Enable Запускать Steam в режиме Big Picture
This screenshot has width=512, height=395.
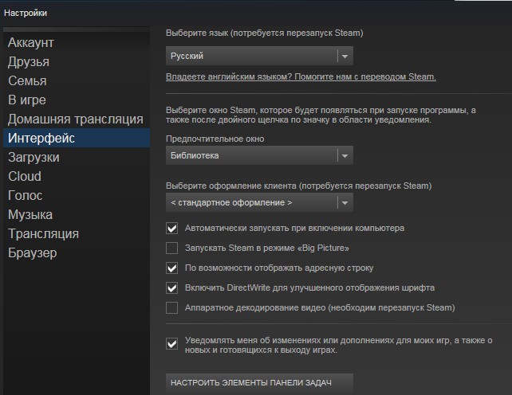pos(171,248)
